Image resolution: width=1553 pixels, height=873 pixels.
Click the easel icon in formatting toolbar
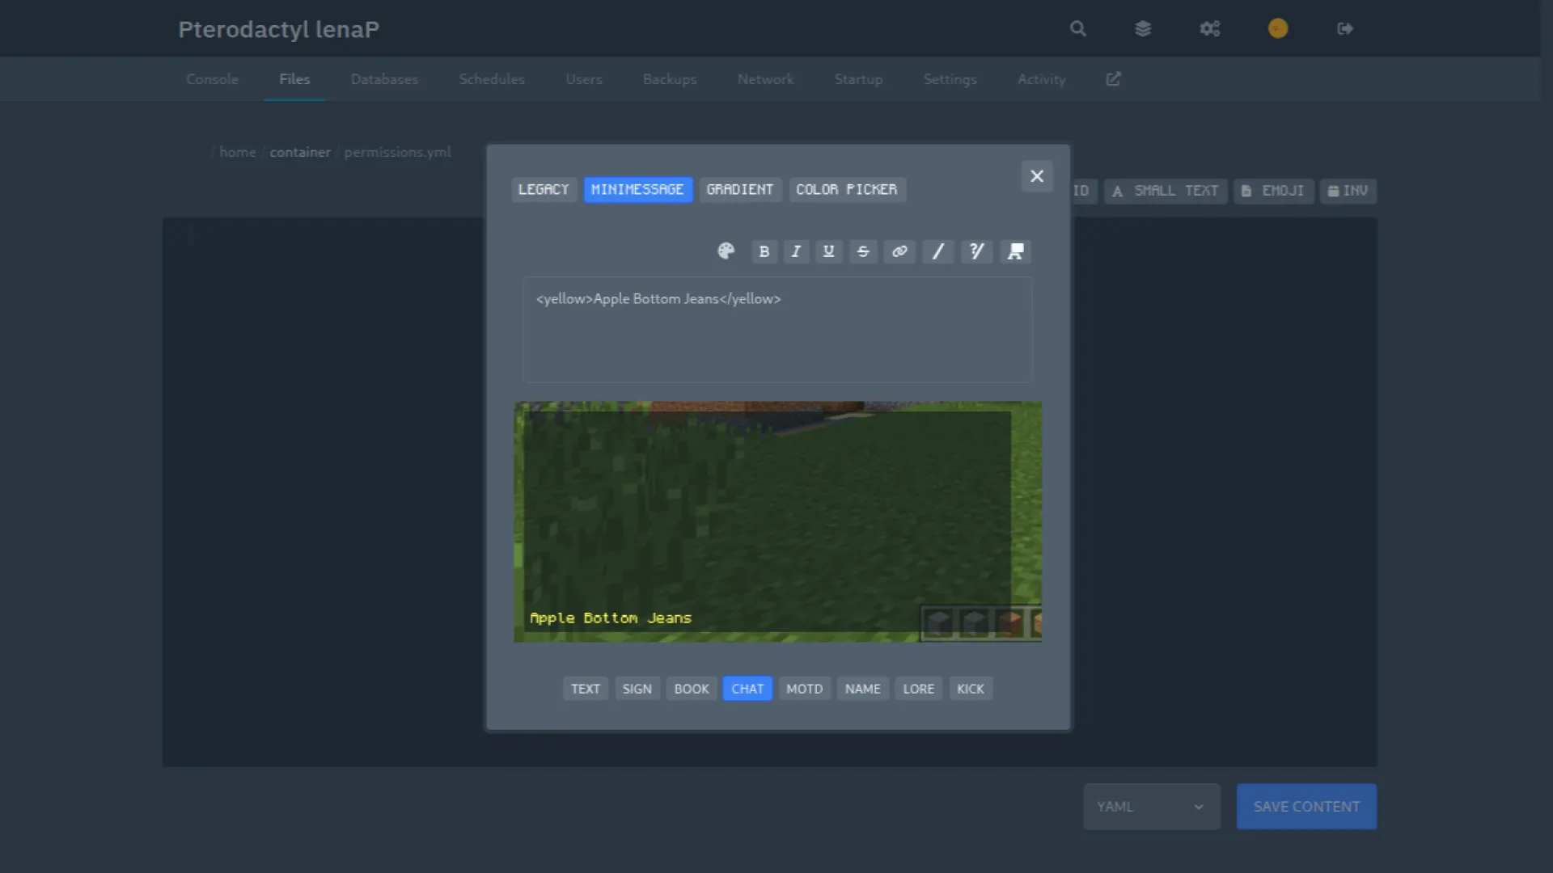[x=1015, y=251]
